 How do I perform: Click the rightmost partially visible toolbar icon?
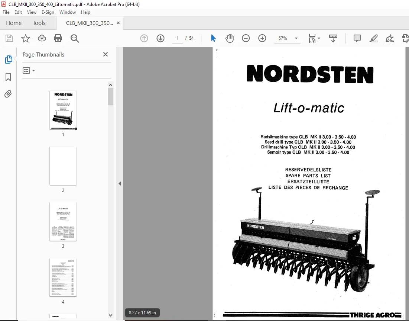(405, 38)
